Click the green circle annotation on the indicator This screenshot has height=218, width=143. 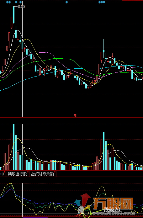pos(87,213)
